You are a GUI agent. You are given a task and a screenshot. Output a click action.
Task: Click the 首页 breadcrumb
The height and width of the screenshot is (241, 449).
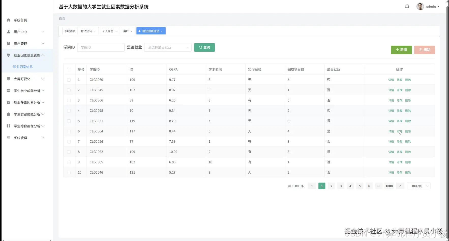tap(62, 18)
